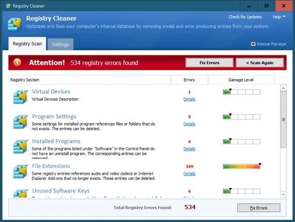Open the Settings tab

point(61,44)
